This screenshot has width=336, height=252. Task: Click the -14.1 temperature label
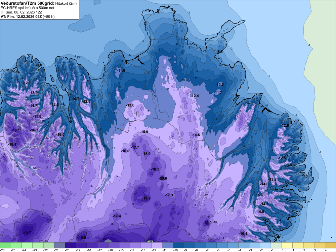[259, 195]
